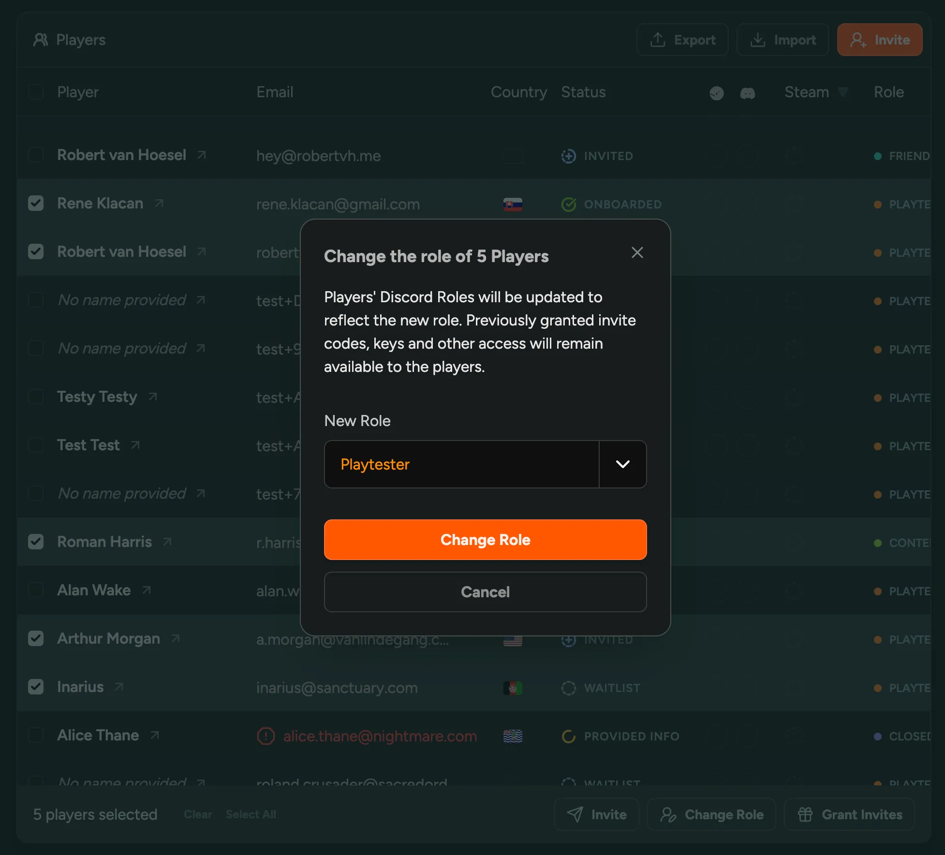Click the sort triangle next to Steam
The width and height of the screenshot is (945, 855).
click(843, 92)
